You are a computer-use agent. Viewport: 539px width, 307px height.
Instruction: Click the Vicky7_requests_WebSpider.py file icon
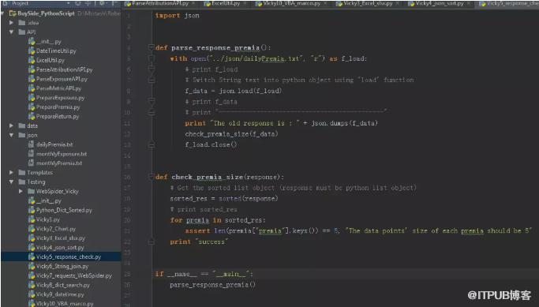pos(32,275)
